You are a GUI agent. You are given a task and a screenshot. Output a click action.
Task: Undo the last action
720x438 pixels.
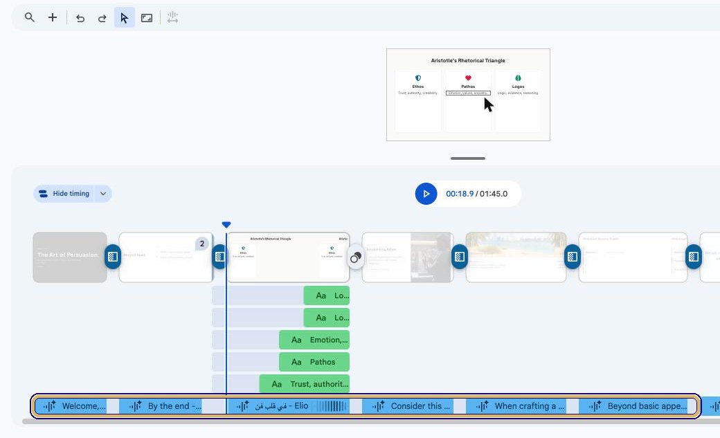80,18
